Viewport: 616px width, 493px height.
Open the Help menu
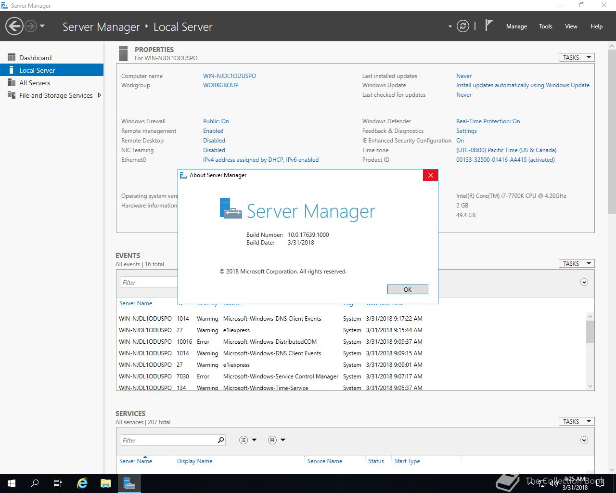tap(597, 26)
